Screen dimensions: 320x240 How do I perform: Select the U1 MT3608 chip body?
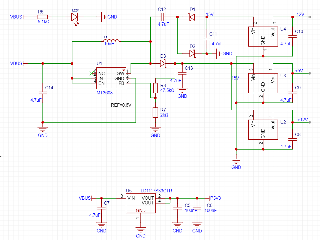(x=111, y=78)
